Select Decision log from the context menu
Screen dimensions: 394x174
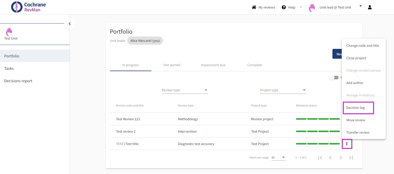point(355,108)
